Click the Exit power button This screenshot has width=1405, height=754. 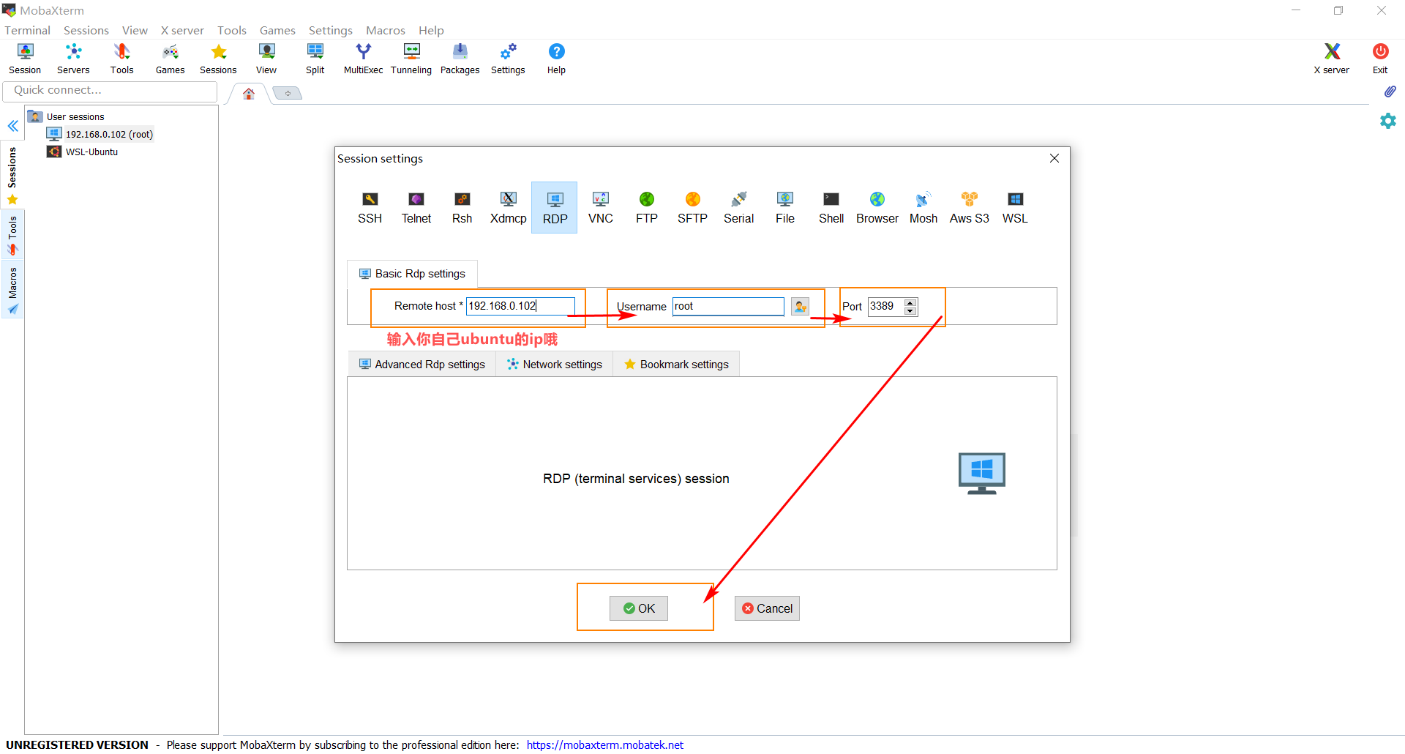(1380, 59)
